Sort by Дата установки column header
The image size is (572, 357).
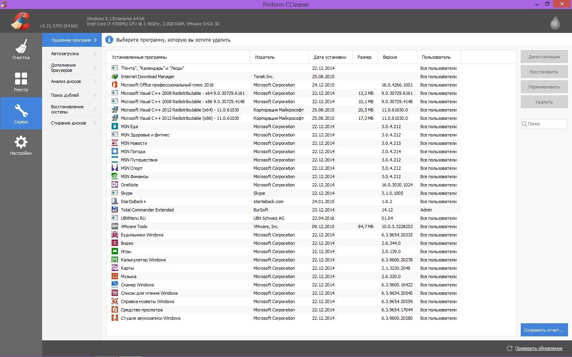pos(330,57)
